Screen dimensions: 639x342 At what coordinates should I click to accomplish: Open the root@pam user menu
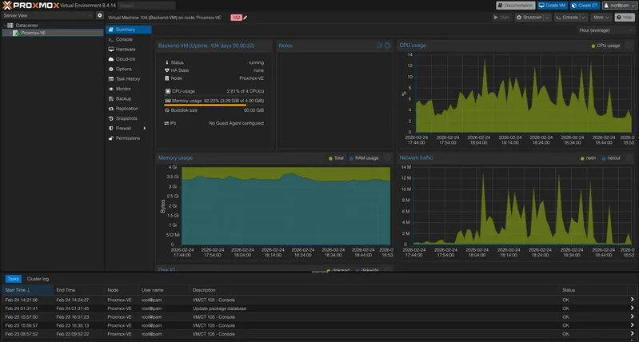click(620, 6)
